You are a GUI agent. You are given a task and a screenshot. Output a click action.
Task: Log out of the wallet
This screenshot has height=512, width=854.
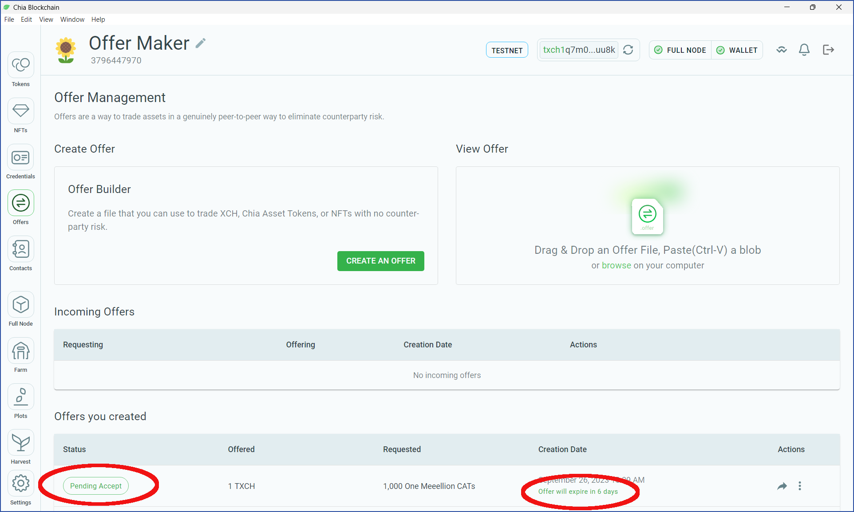(x=828, y=50)
